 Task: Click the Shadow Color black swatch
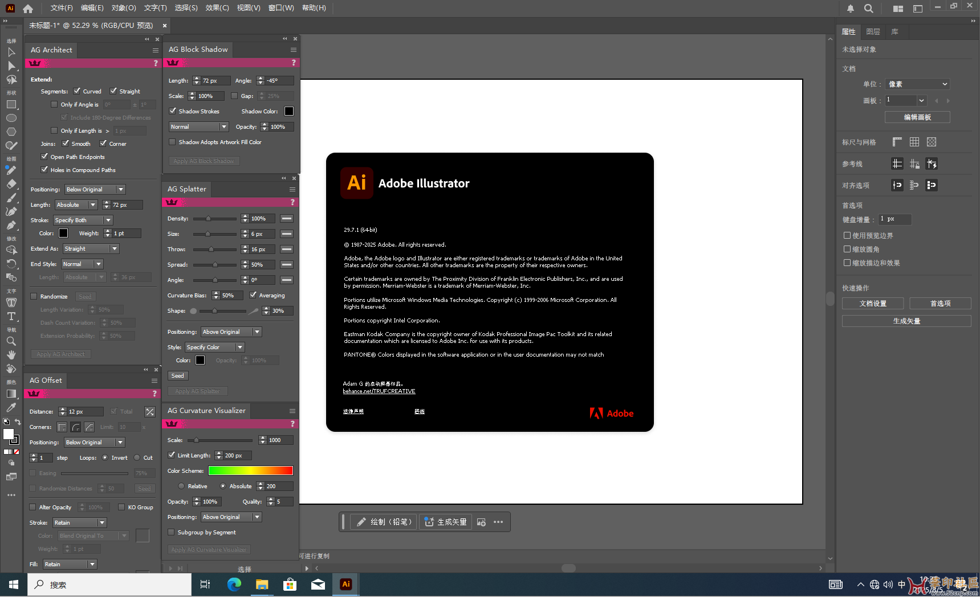(289, 111)
